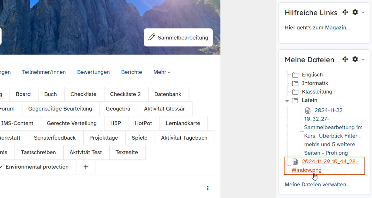Viewport: 372px width, 198px height.
Task: Click the Sammelbearbeitung button
Action: point(178,37)
